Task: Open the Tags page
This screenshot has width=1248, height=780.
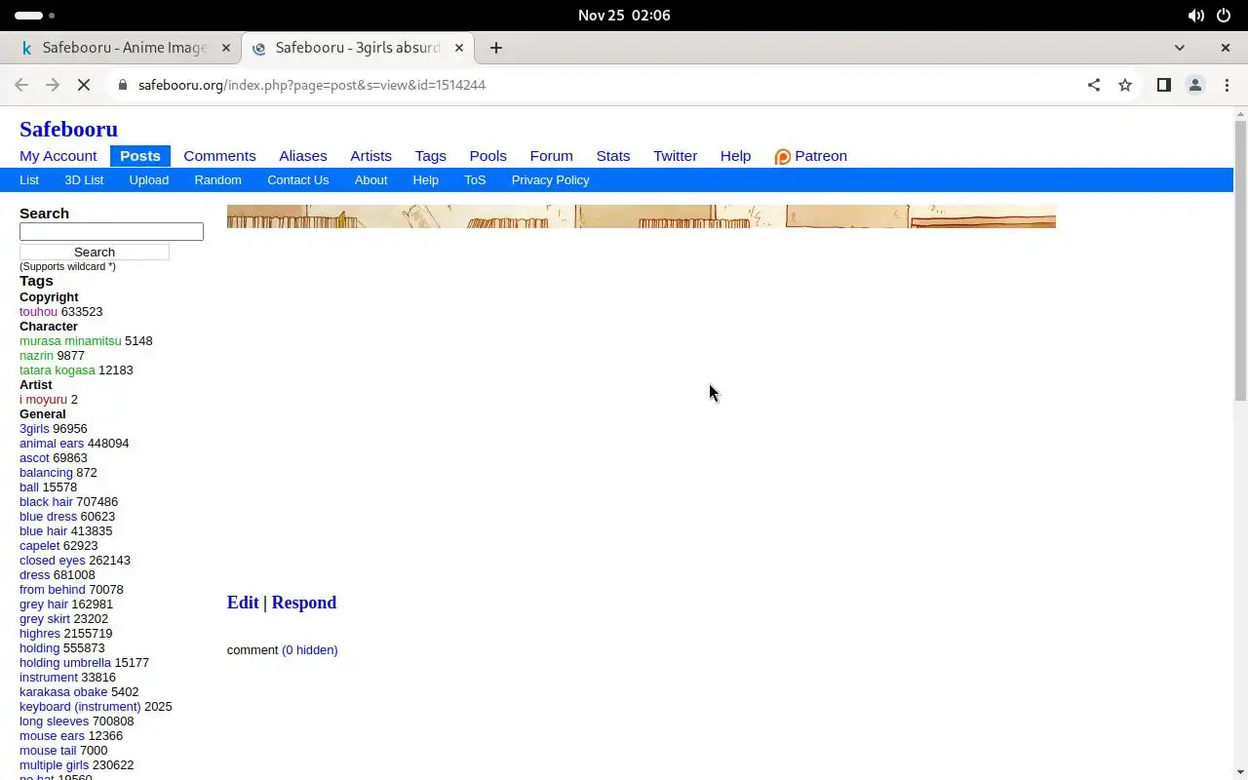Action: point(430,156)
